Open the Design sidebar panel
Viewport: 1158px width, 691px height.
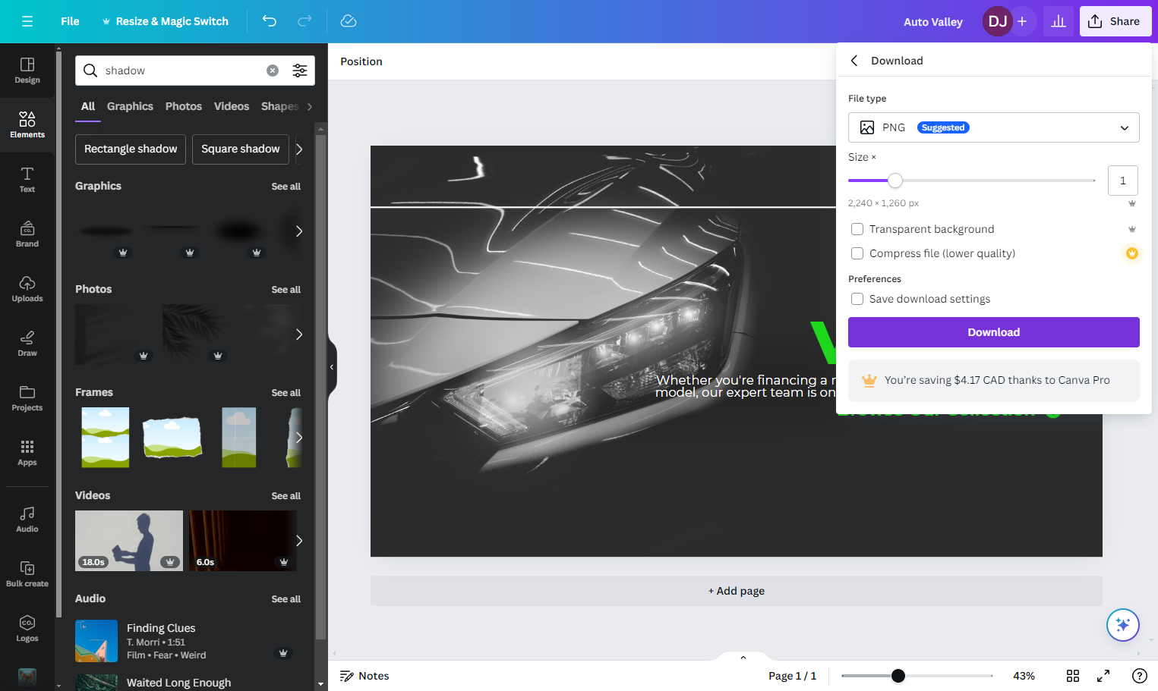[x=27, y=71]
